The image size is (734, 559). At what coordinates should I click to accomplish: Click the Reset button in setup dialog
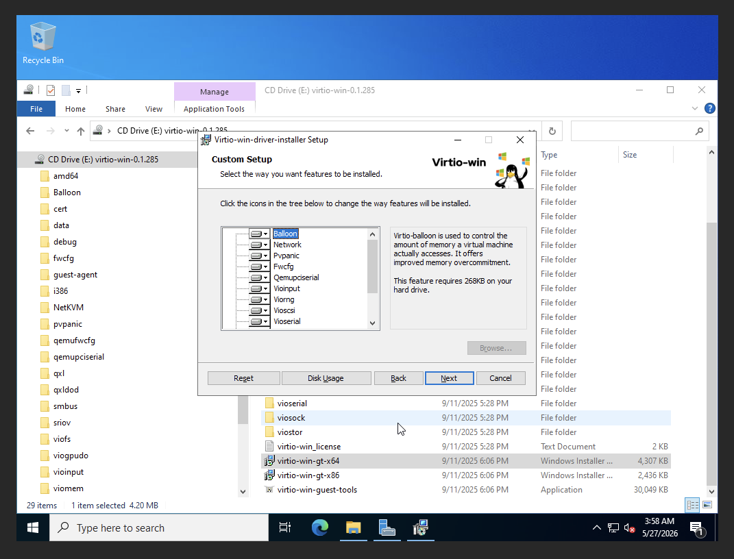[243, 378]
